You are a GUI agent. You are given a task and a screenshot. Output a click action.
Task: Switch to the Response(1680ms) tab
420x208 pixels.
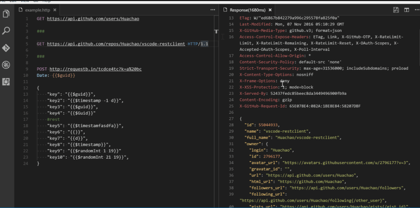247,10
